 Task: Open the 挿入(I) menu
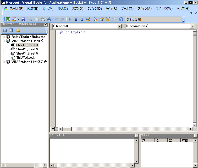63,9
